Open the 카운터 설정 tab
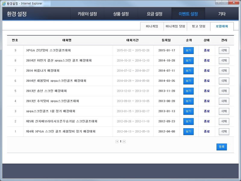Image resolution: width=241 pixels, height=181 pixels. (87, 14)
